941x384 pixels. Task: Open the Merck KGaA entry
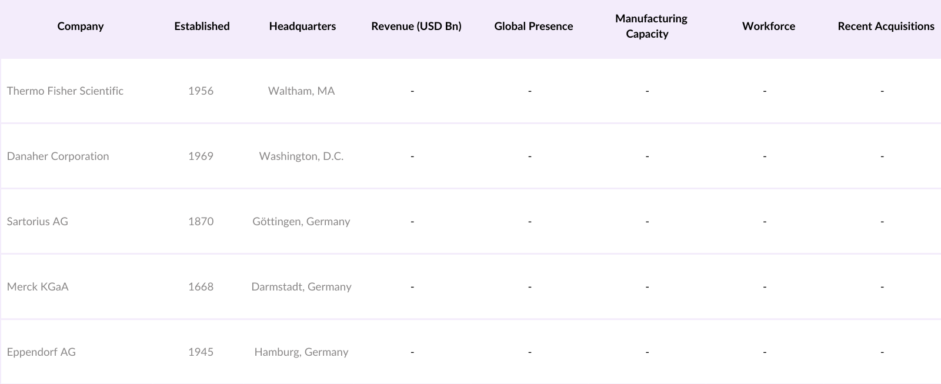click(38, 287)
